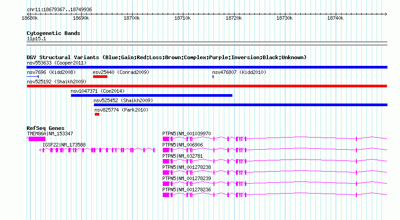Click the 18700k ruler tick label

132,18
